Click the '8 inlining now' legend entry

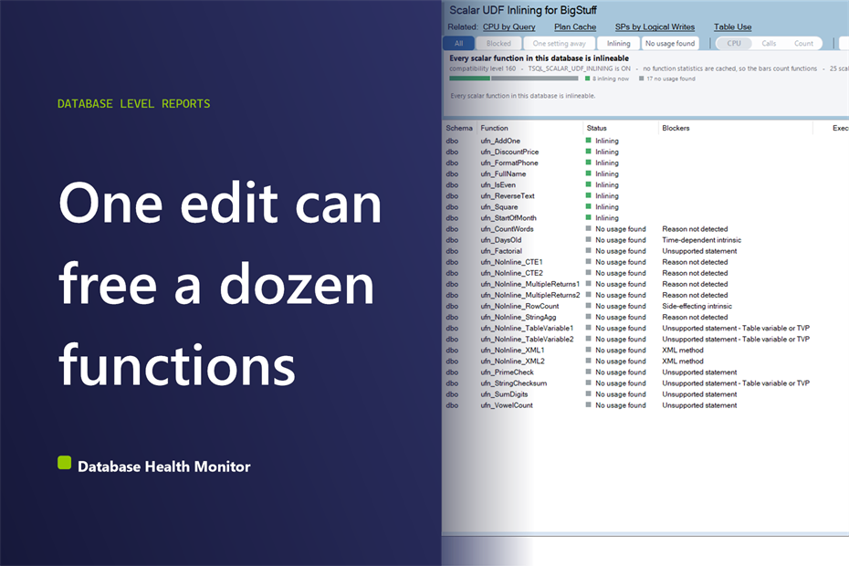click(607, 79)
